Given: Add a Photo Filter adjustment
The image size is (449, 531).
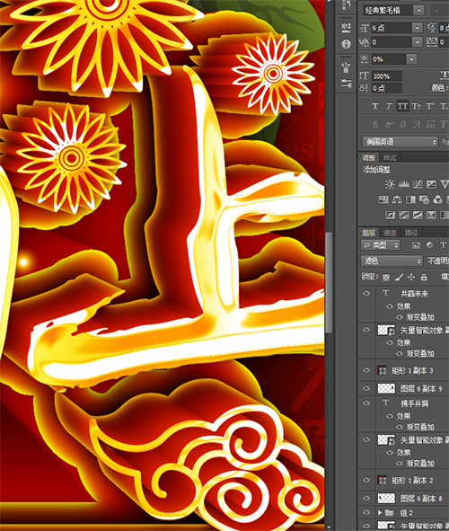Looking at the screenshot, I should coord(424,199).
